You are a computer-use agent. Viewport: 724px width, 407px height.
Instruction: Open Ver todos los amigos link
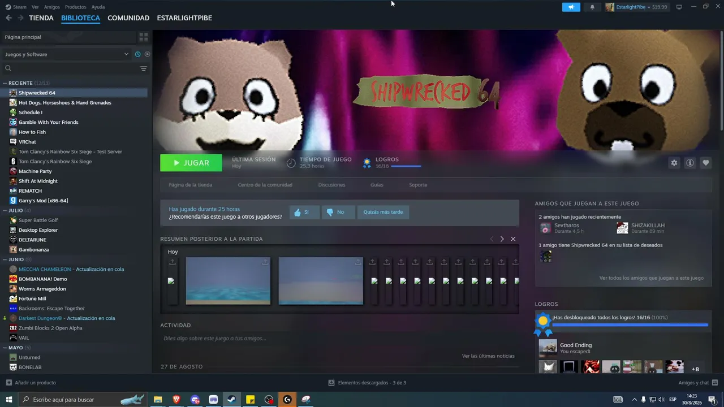point(652,278)
